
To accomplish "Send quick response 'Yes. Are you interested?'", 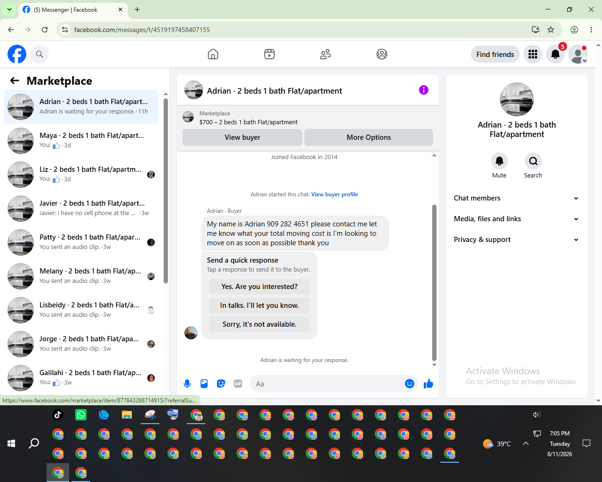I will (260, 287).
